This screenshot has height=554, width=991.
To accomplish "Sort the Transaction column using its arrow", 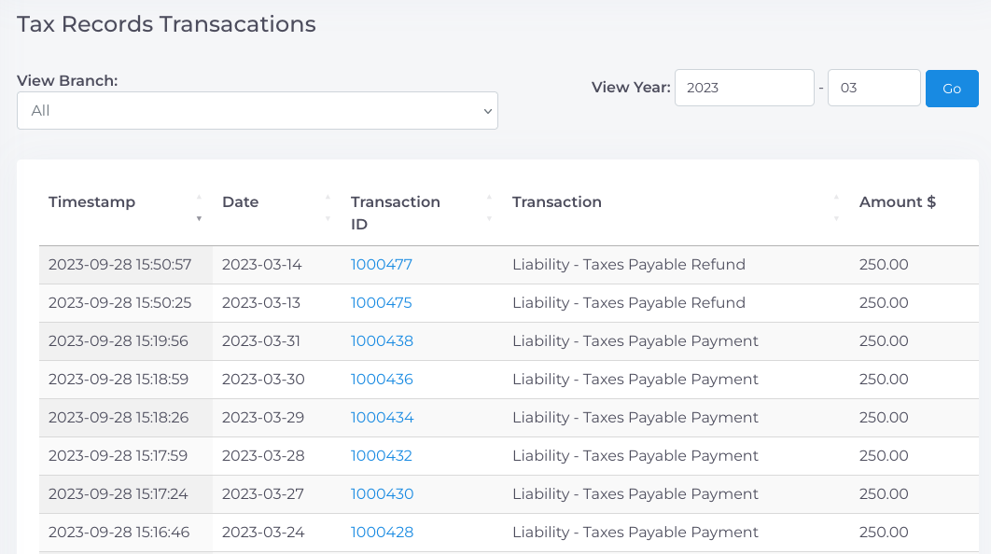I will tap(835, 207).
